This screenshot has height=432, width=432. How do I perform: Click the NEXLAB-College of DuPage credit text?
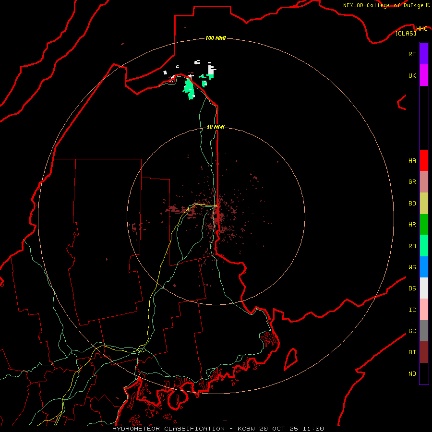(386, 5)
